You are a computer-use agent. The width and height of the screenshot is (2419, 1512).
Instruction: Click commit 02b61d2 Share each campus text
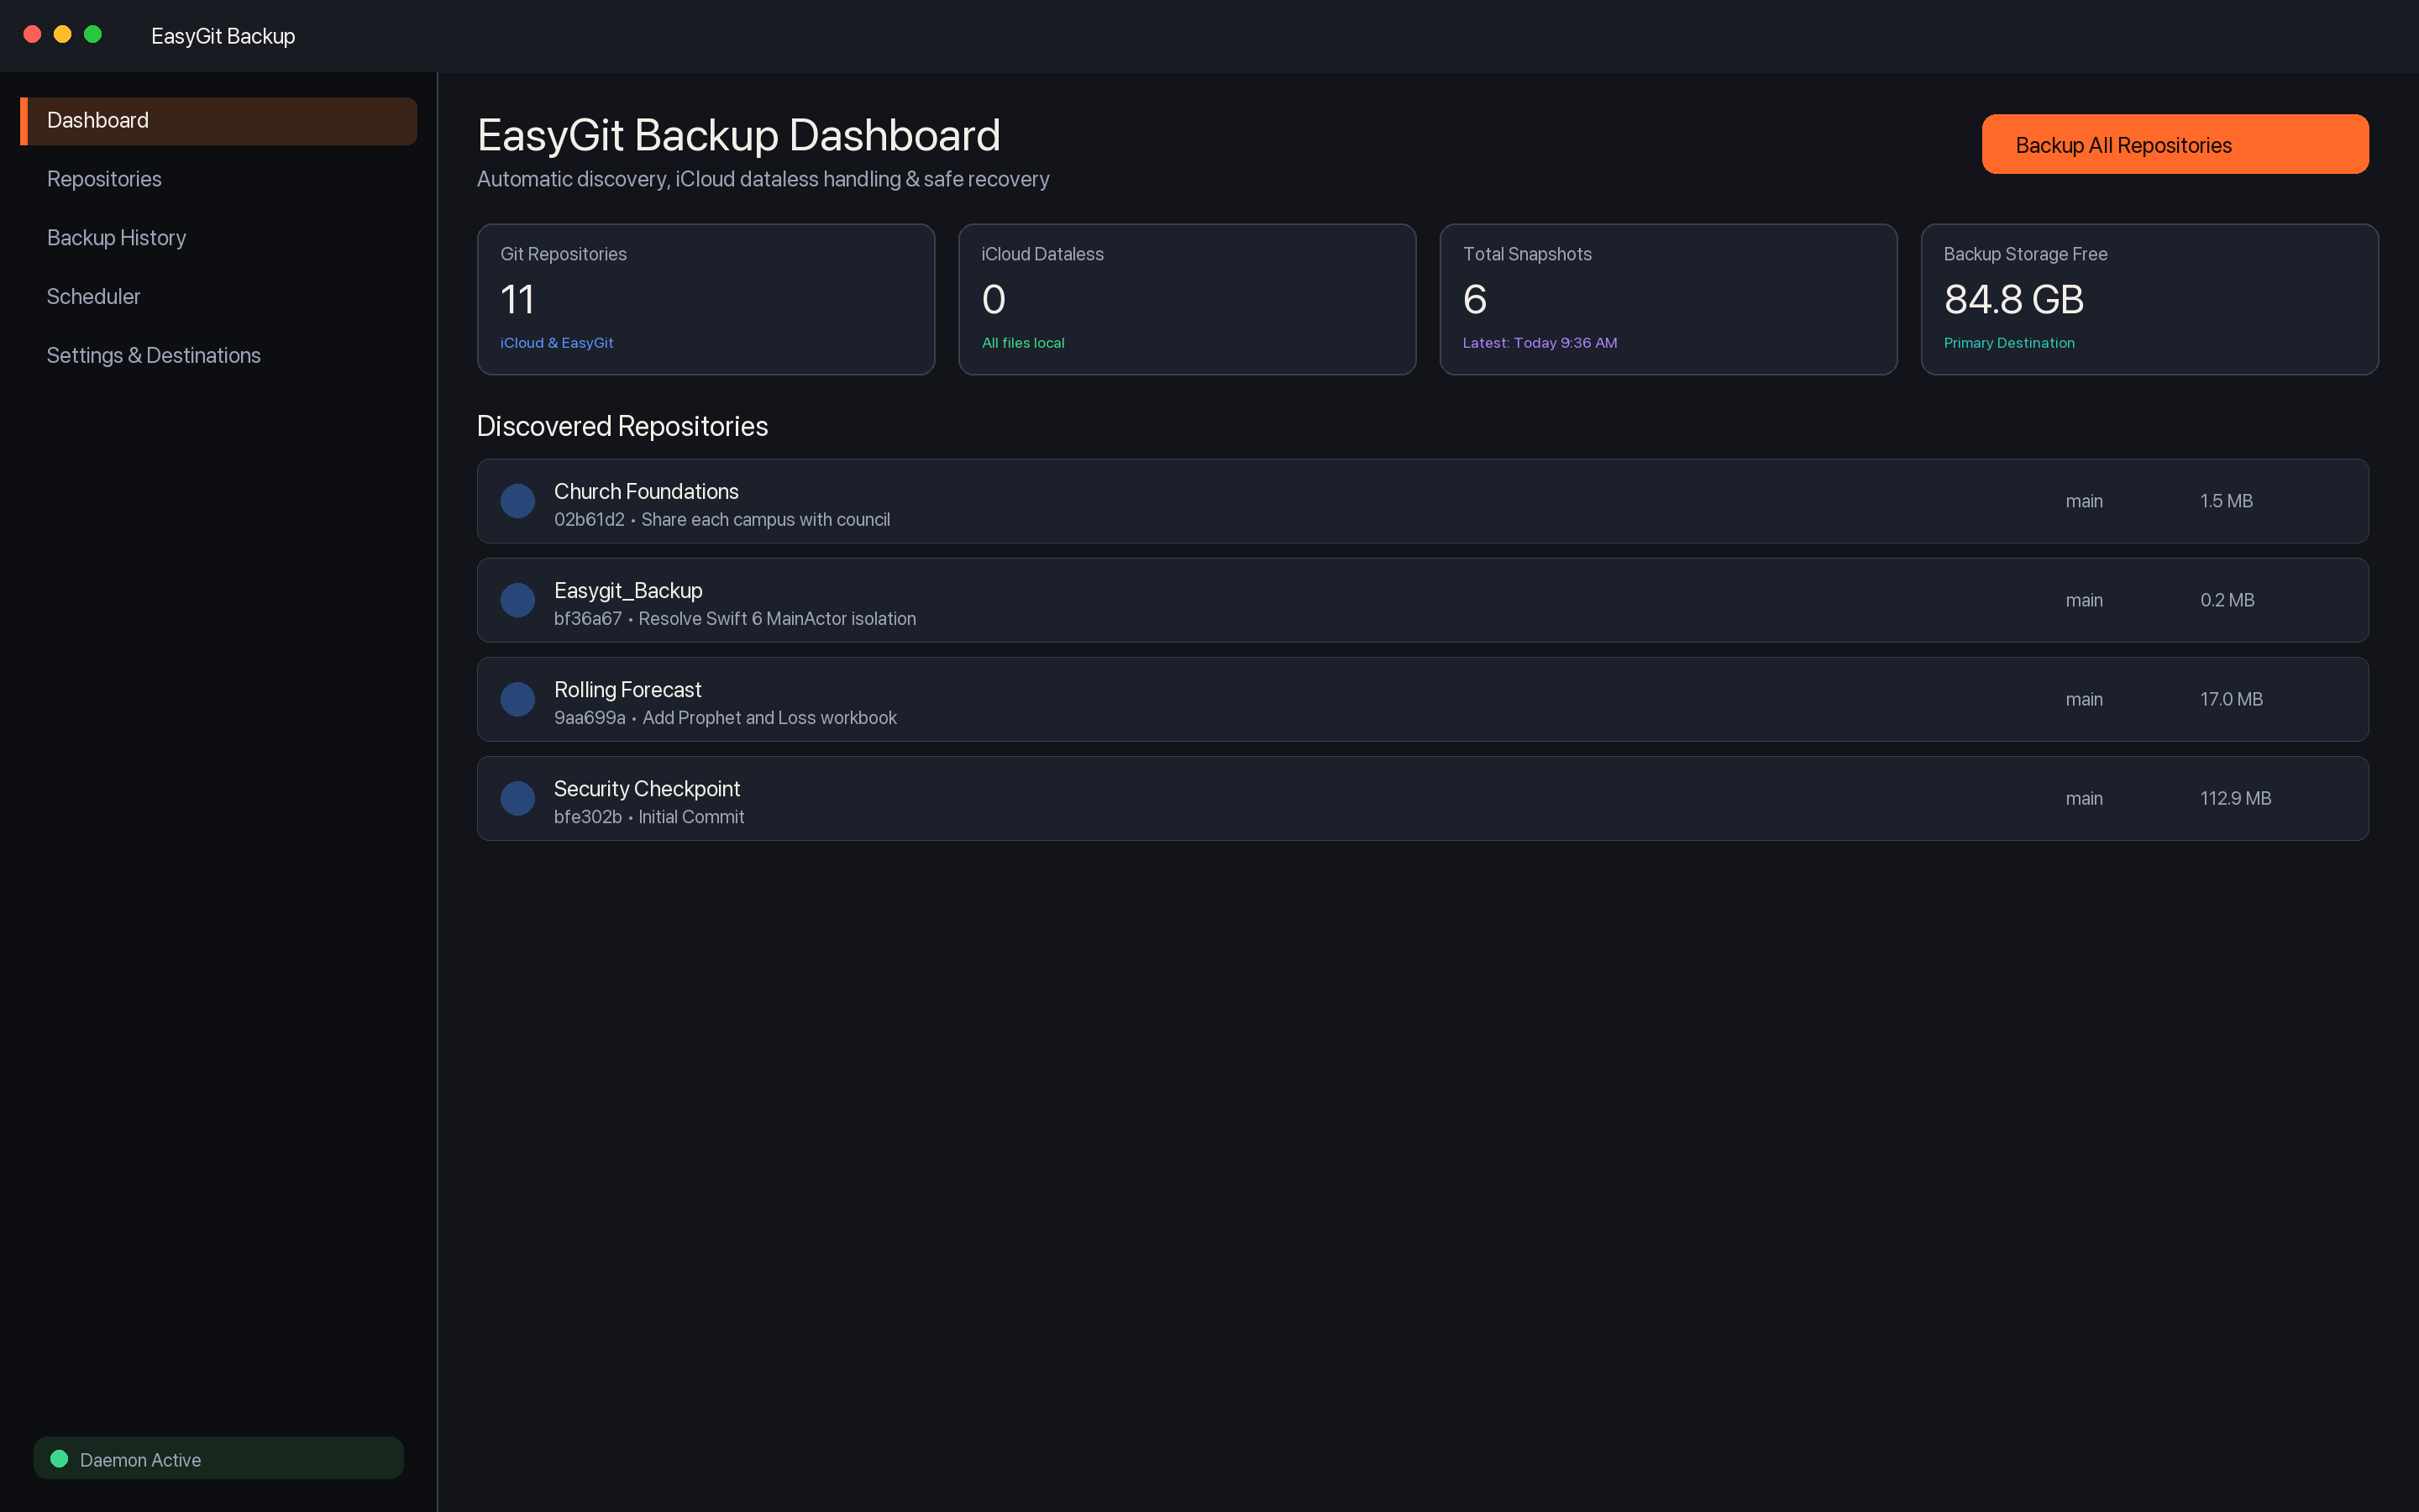tap(722, 520)
